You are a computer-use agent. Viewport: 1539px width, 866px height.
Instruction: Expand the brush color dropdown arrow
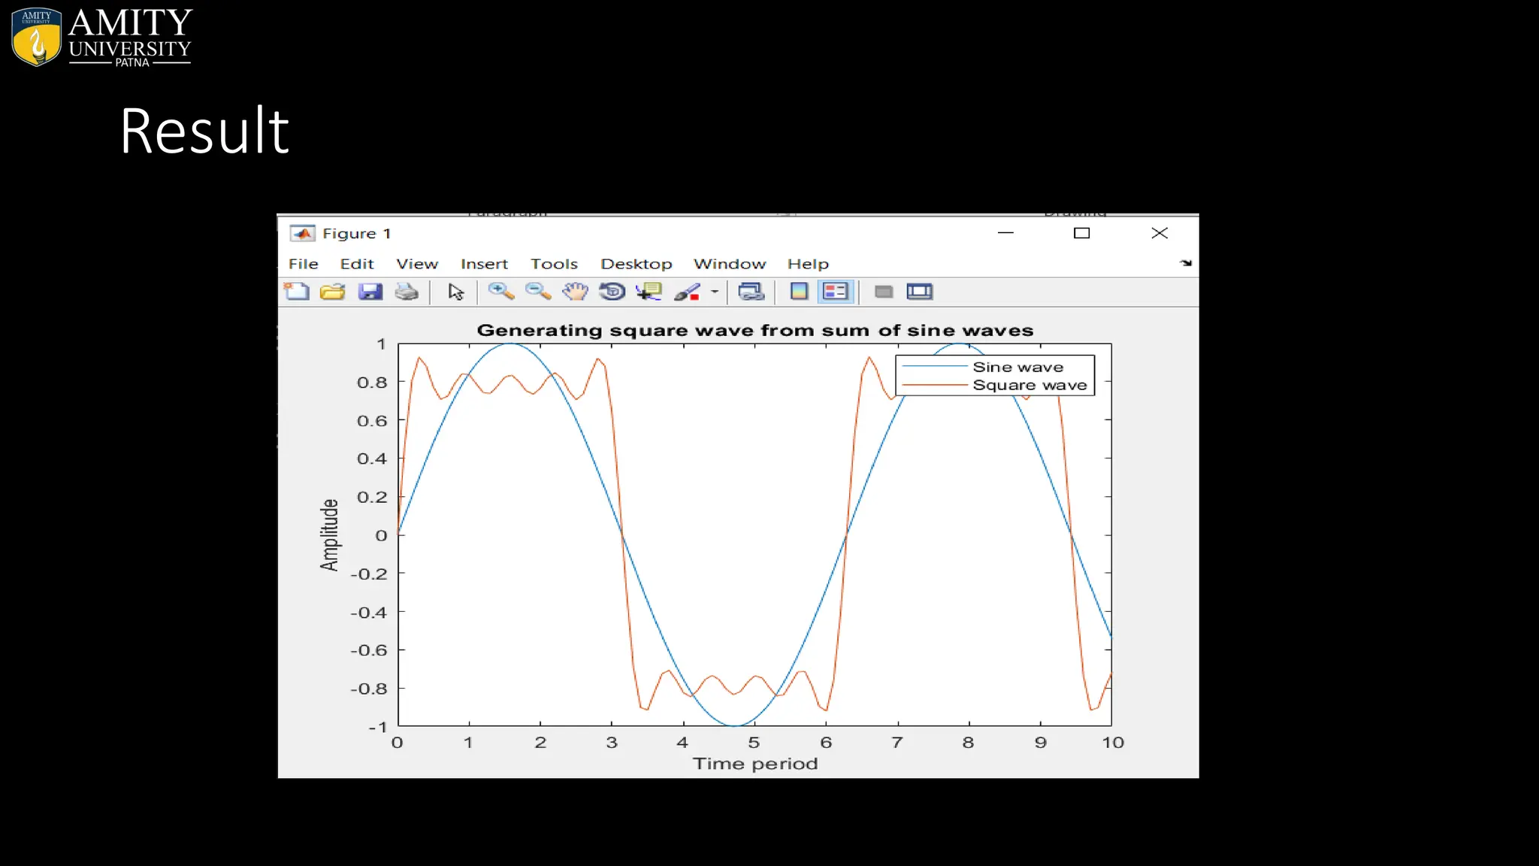pyautogui.click(x=715, y=292)
